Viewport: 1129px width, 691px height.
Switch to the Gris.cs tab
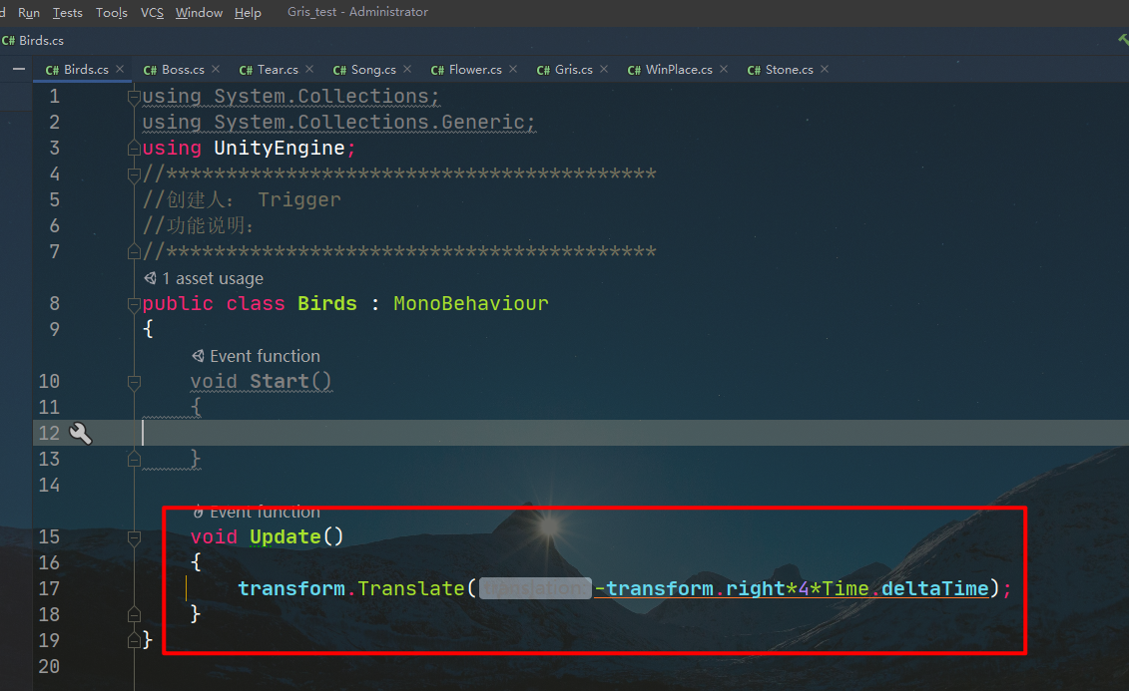pyautogui.click(x=574, y=70)
